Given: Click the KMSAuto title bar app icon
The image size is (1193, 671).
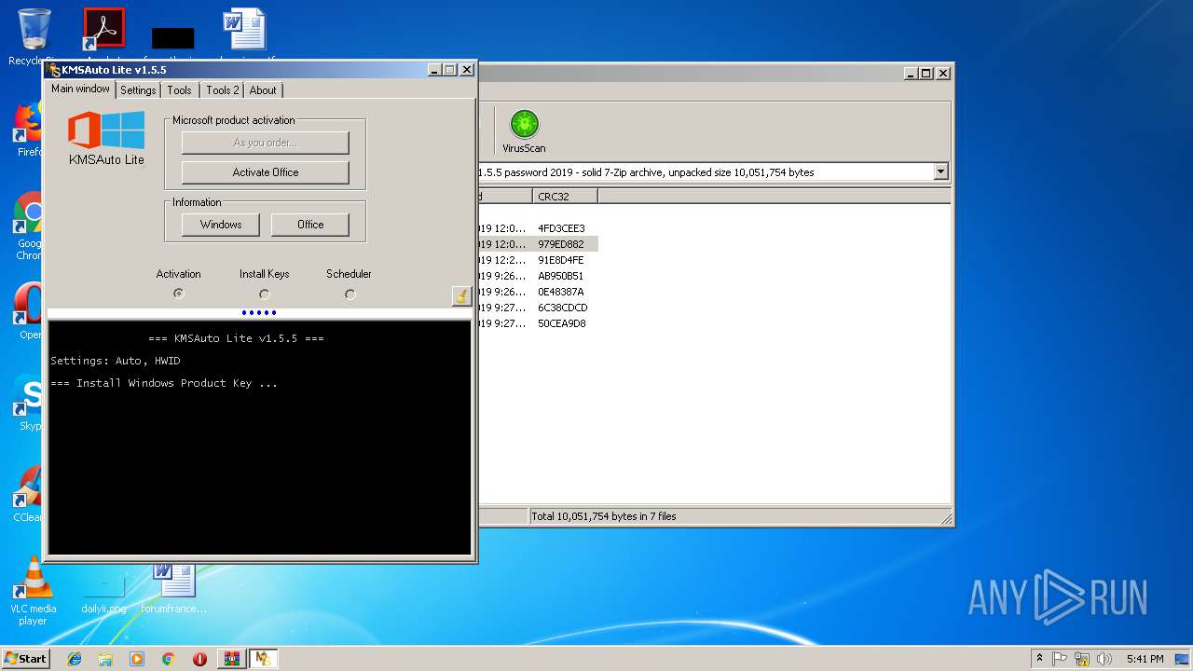Looking at the screenshot, I should (54, 70).
